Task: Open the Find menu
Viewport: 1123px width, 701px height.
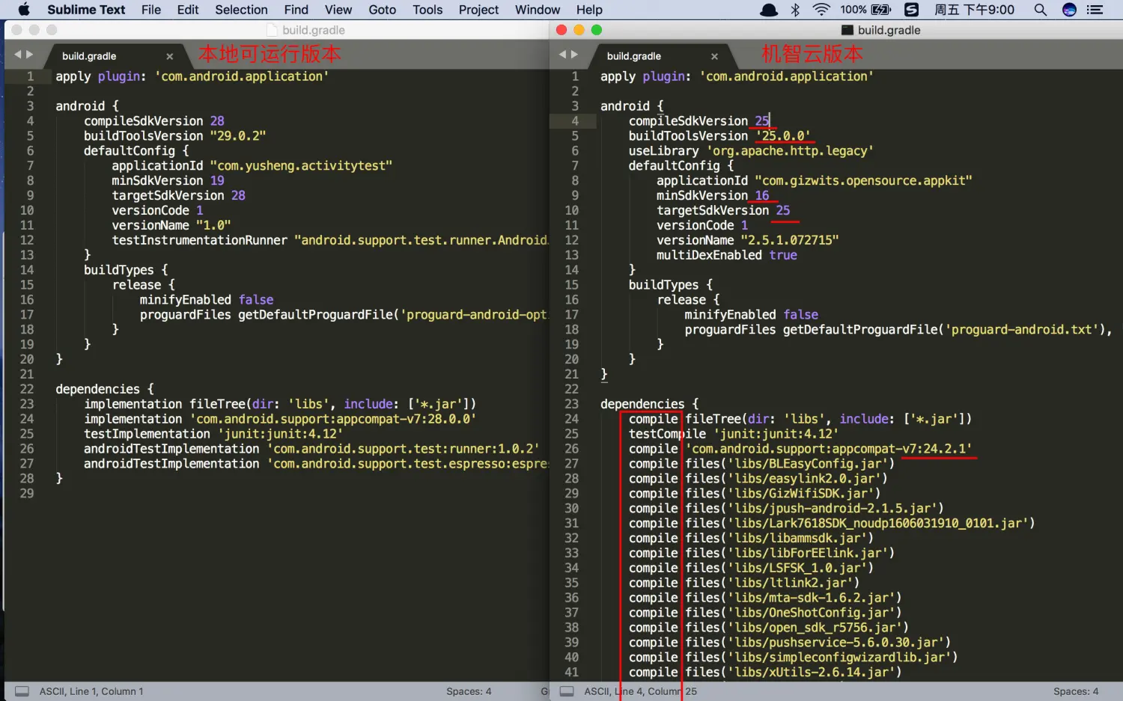Action: click(296, 10)
